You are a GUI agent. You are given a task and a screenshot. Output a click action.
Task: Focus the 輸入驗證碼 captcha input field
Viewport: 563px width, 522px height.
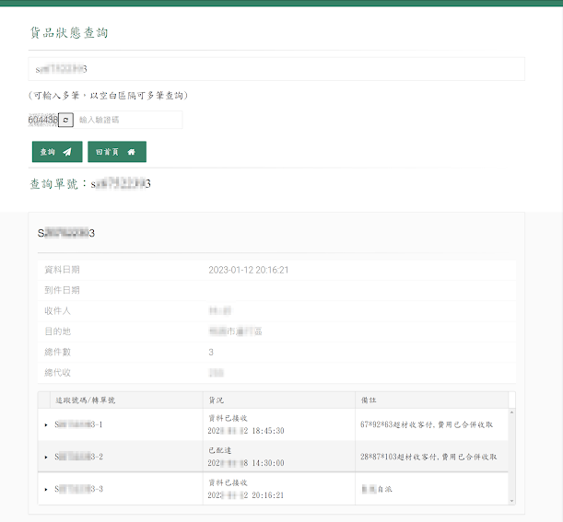click(x=128, y=120)
